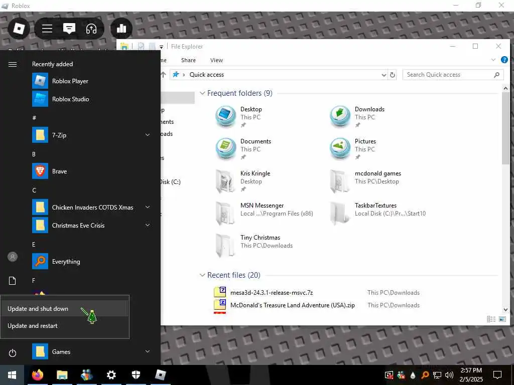Click the Up arrow in File Explorer

coord(164,75)
